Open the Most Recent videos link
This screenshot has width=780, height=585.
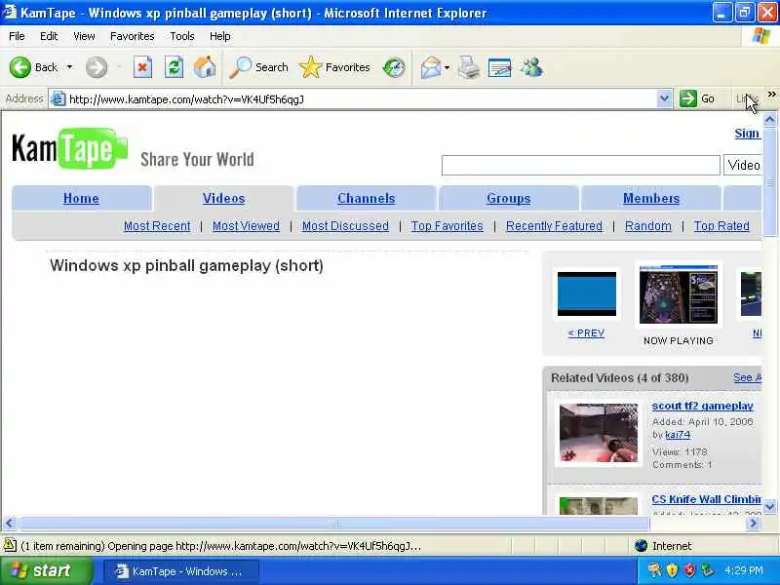click(x=157, y=226)
